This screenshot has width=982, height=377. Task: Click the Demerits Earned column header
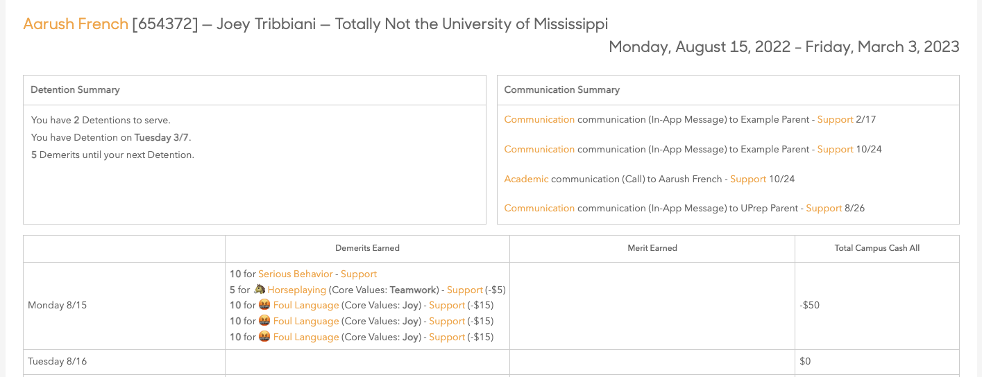(x=367, y=247)
